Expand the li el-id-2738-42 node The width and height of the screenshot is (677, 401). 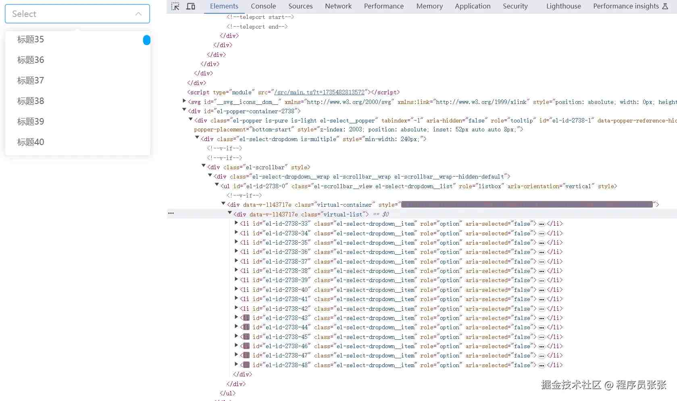click(236, 308)
